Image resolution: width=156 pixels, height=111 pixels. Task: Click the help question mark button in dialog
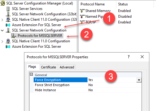pyautogui.click(x=129, y=57)
